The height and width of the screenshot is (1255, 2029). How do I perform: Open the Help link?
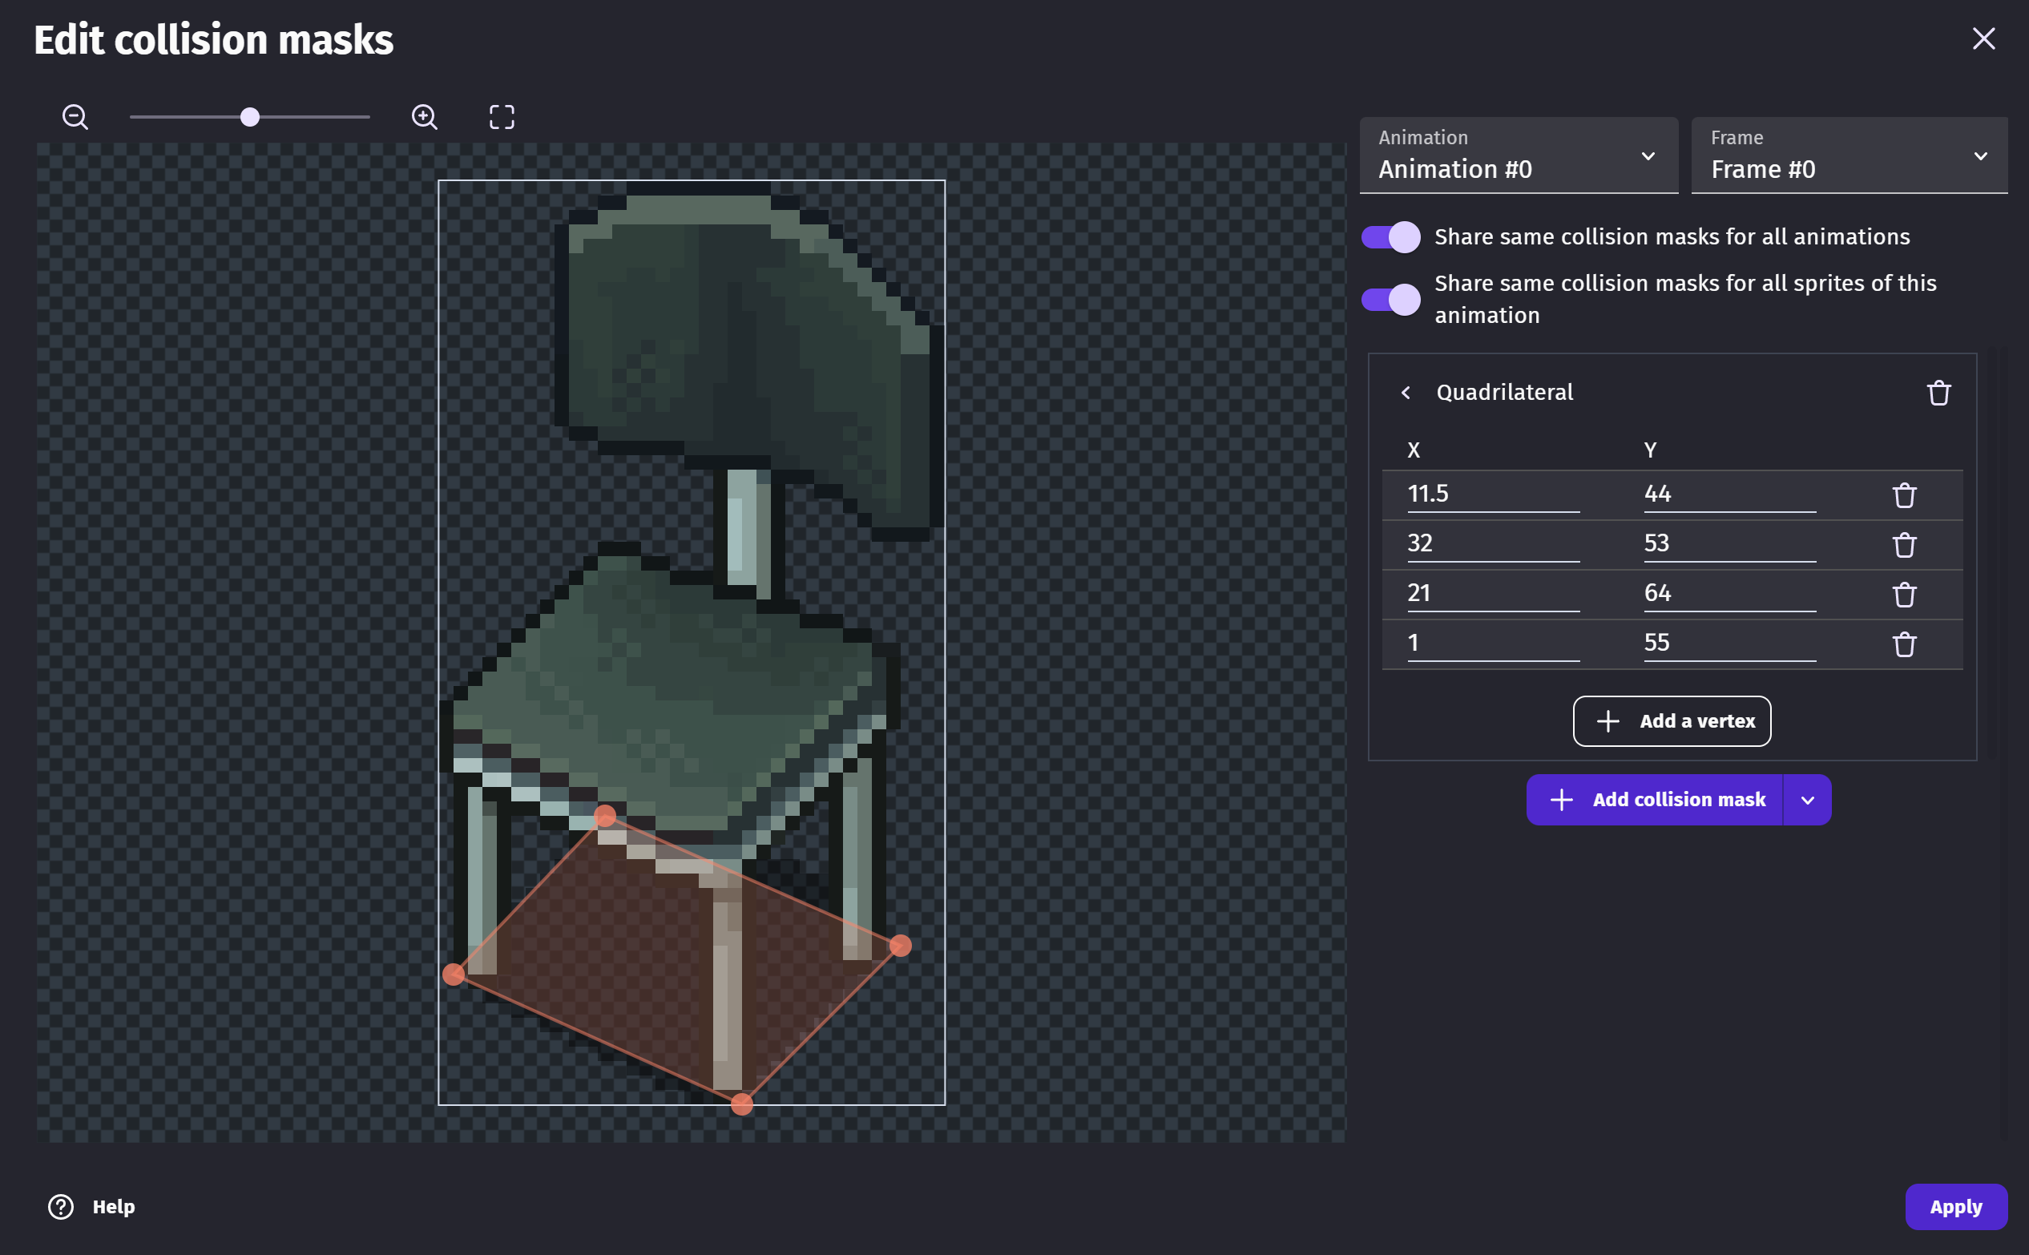point(92,1207)
